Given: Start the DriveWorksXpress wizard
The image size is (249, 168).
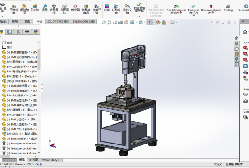Looking at the screenshot, I should [x=211, y=9].
